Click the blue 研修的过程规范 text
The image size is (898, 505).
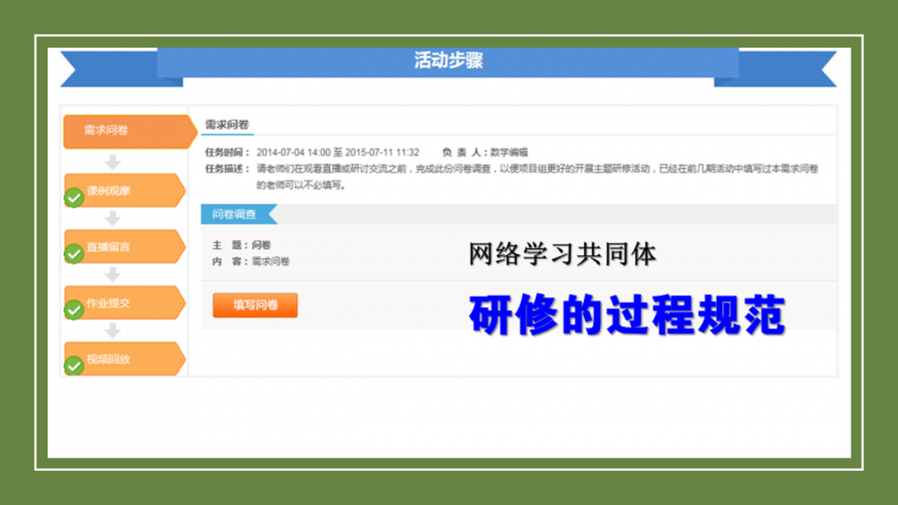click(x=627, y=315)
